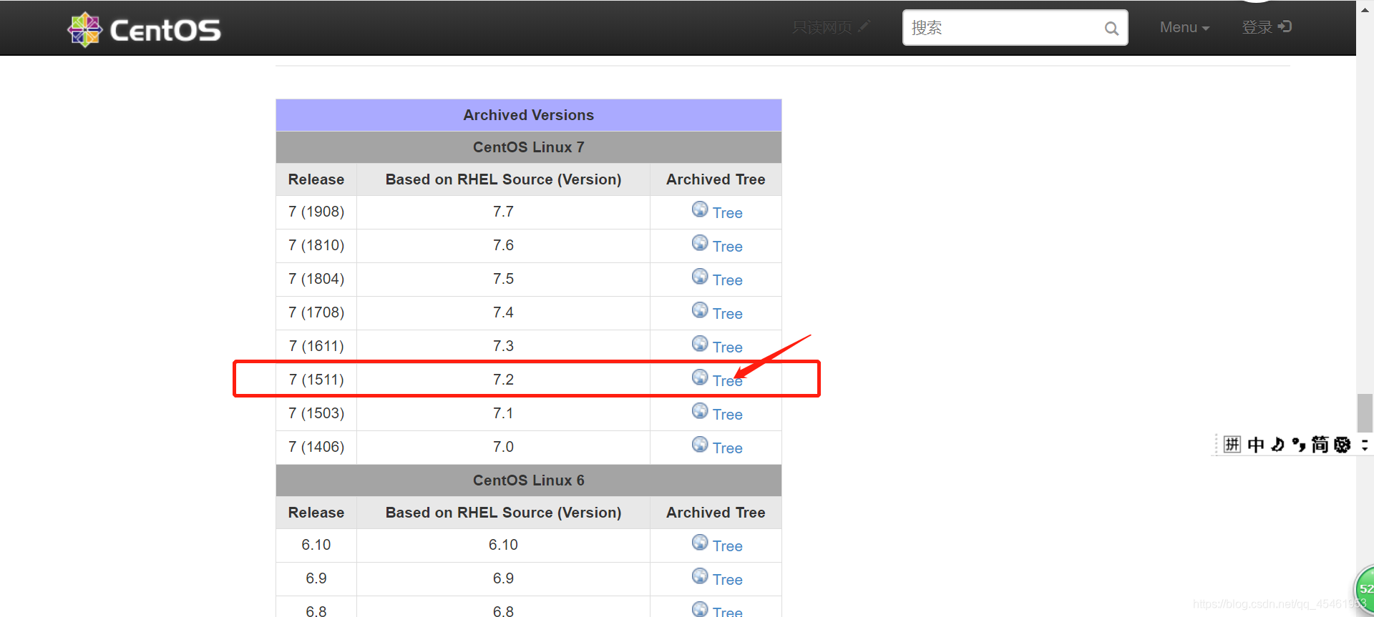Open the Tree link for 7 (1810)
Viewport: 1374px width, 617px height.
727,247
